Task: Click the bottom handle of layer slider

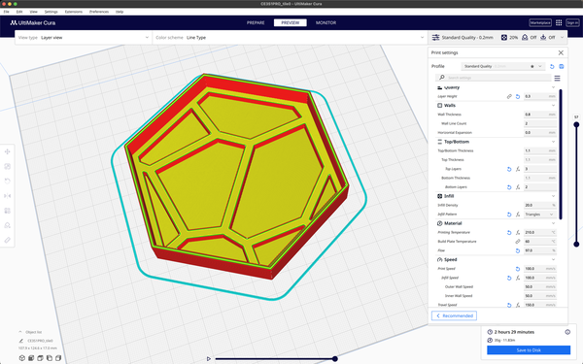Action: click(x=576, y=244)
